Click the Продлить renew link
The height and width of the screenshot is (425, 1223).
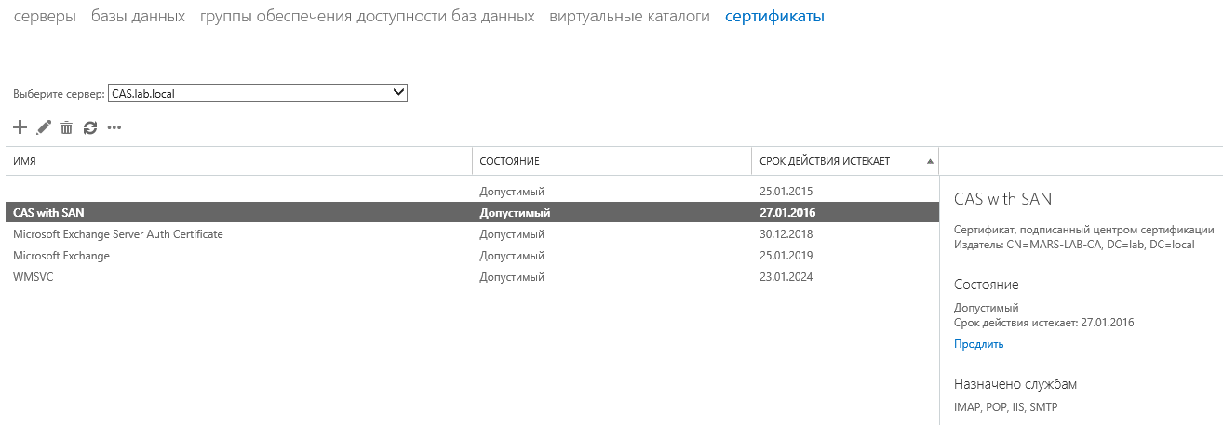pos(978,344)
